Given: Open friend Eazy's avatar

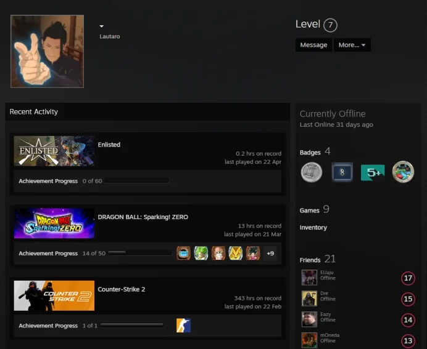Looking at the screenshot, I should (x=309, y=319).
